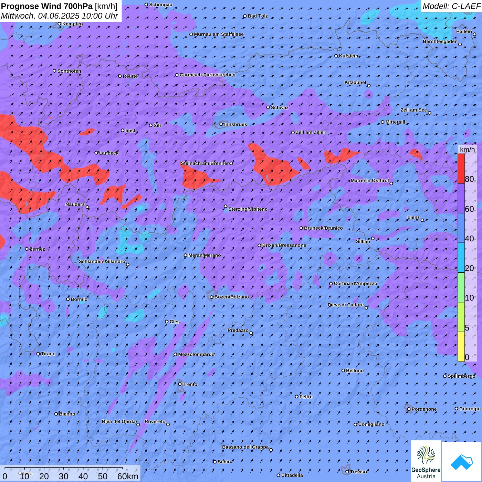The image size is (482, 482).
Task: Click the Innsbruck city marker
Action: 221,124
